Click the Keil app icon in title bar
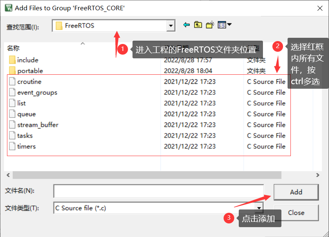This screenshot has height=237, width=329. click(x=9, y=8)
